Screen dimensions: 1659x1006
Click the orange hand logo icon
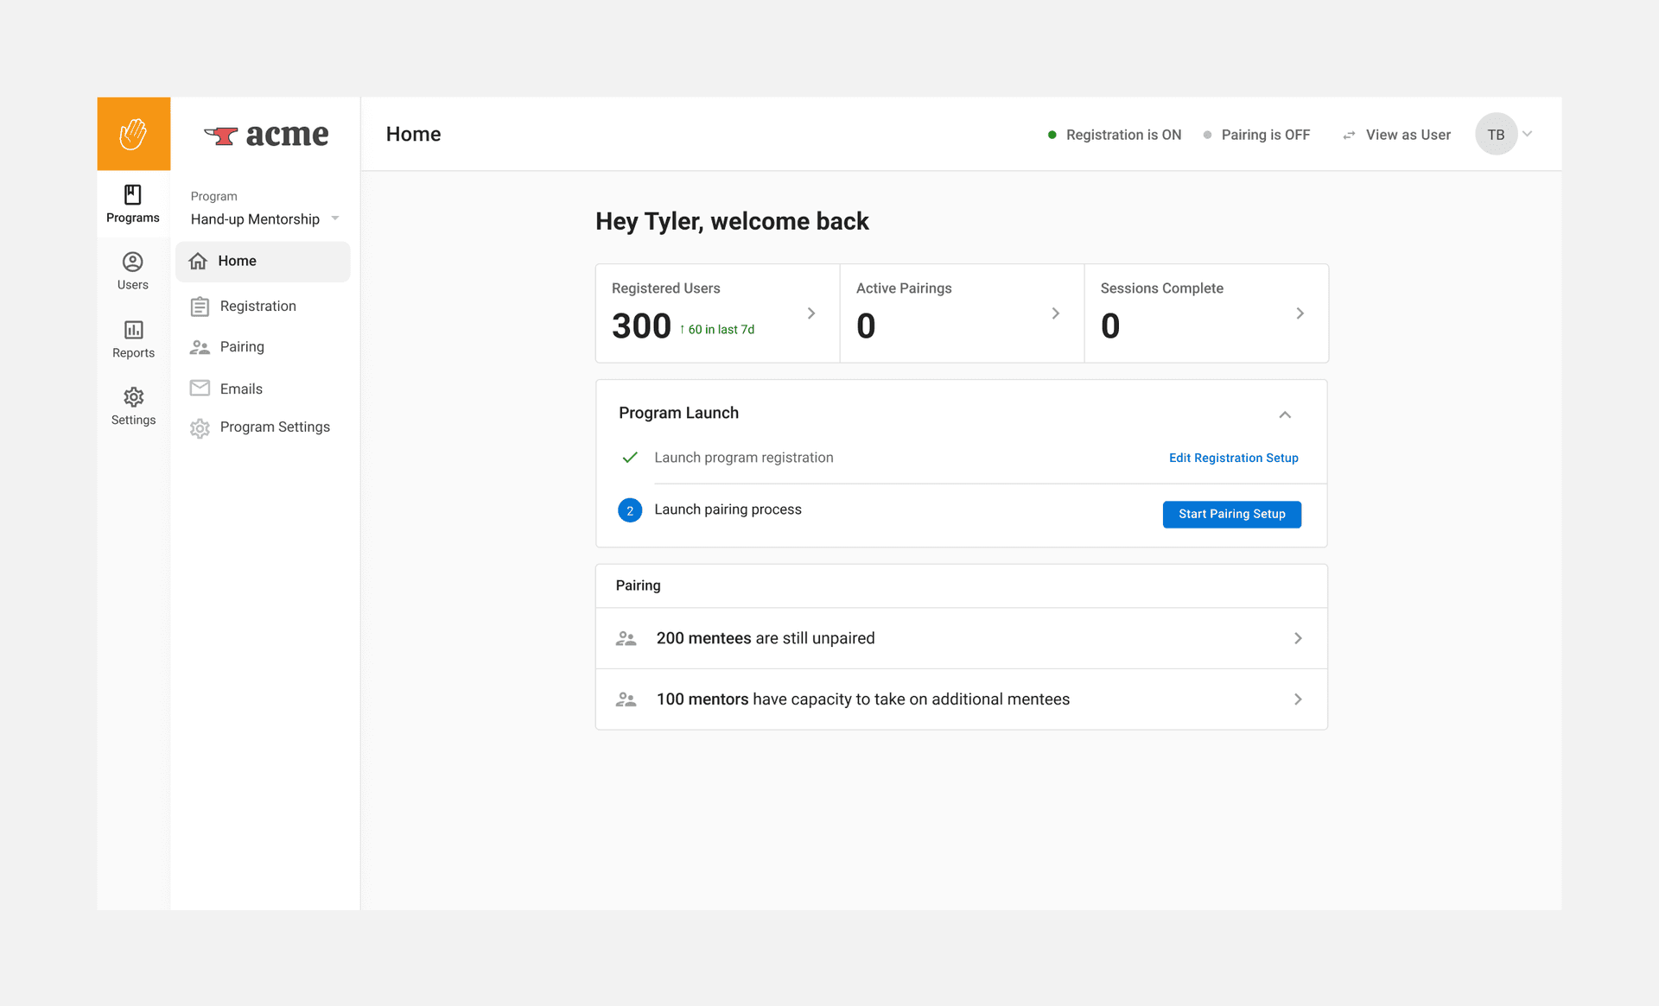133,134
